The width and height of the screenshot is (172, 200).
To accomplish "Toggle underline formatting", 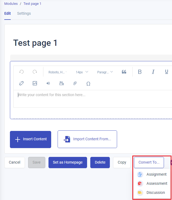I will 167,72.
